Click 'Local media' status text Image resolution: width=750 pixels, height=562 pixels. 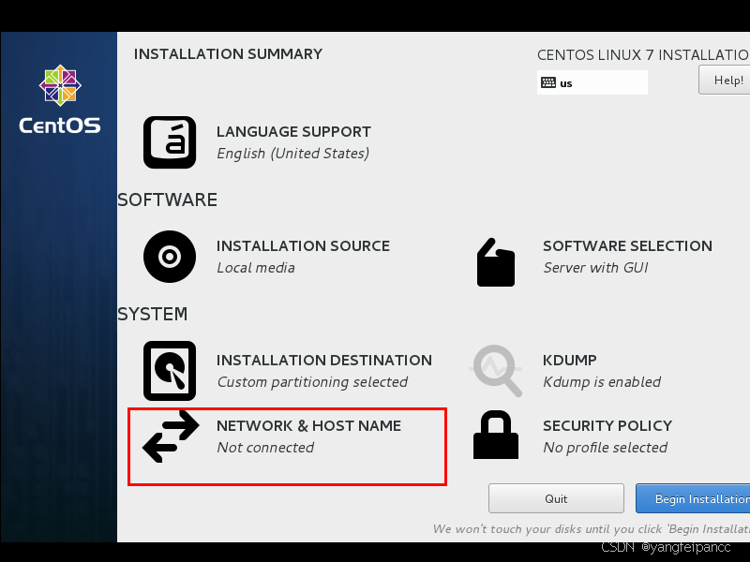click(x=256, y=268)
